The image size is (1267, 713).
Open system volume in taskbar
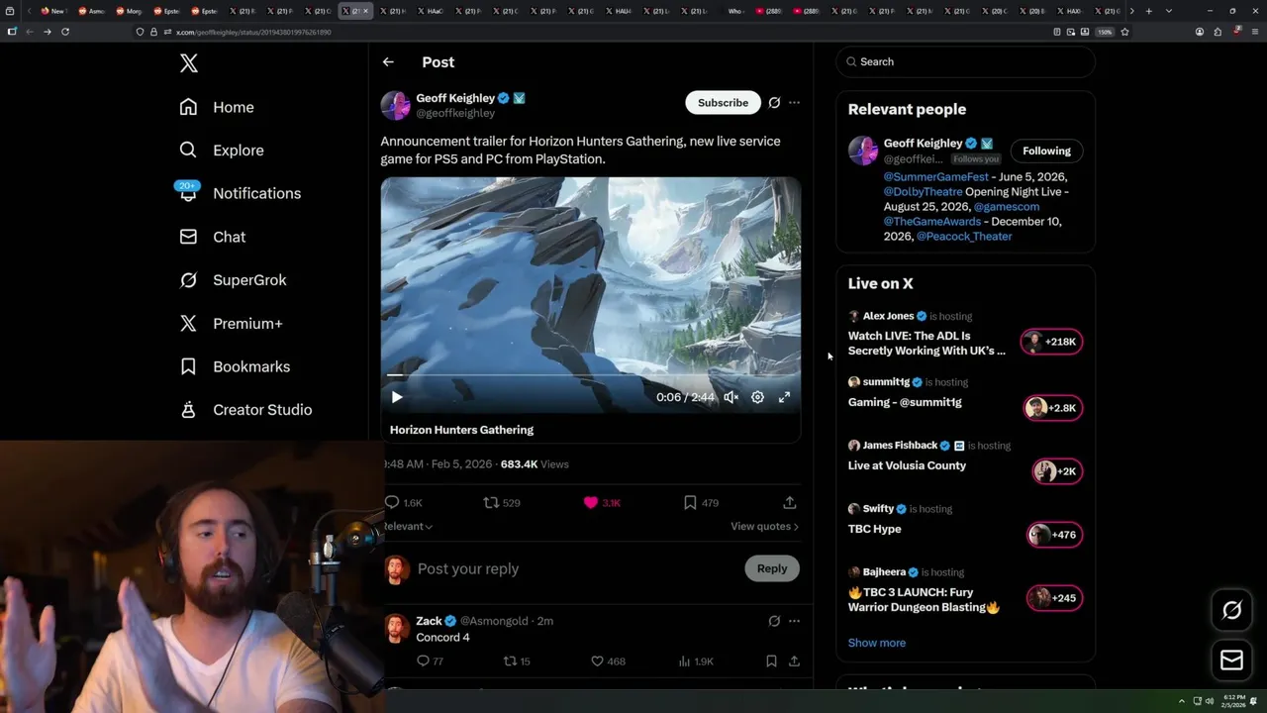pos(1209,701)
